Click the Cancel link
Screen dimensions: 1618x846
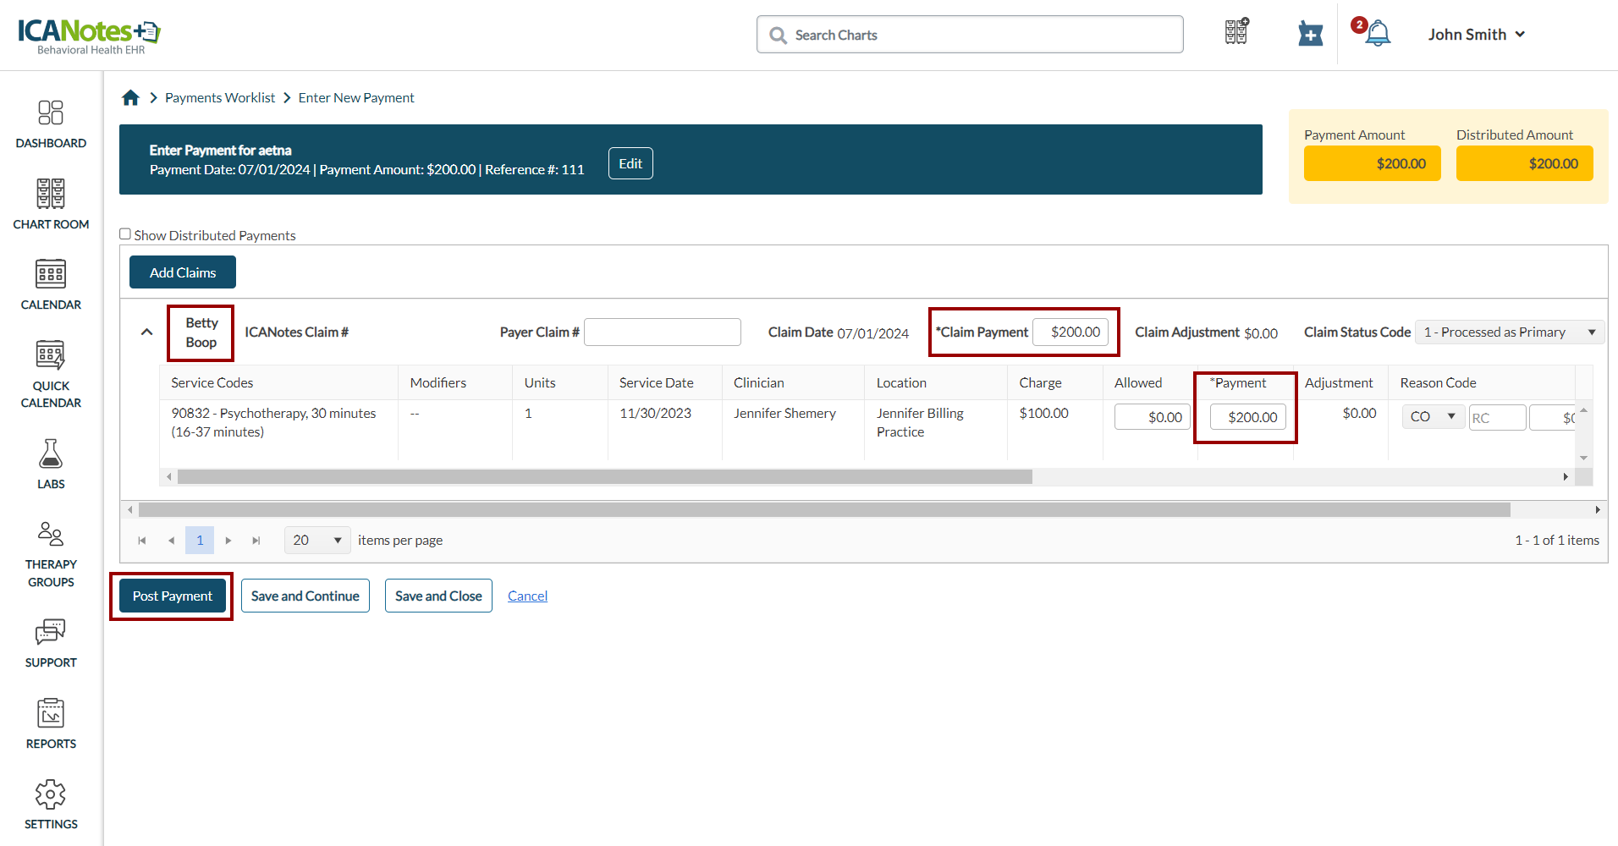[527, 596]
